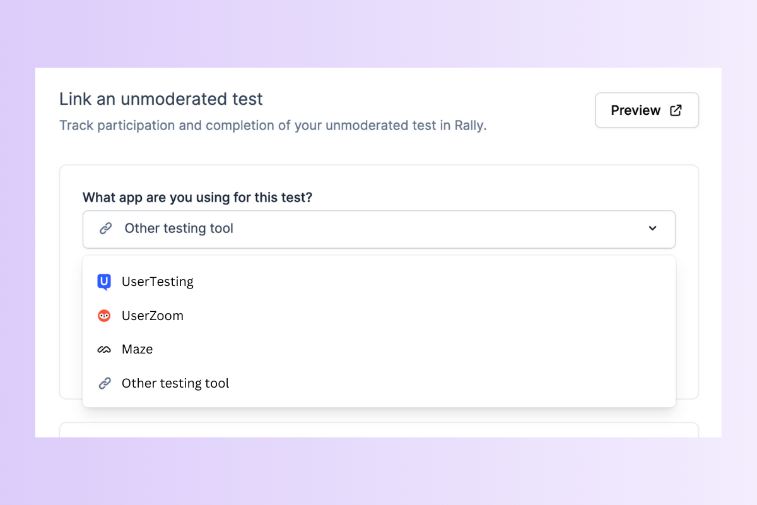Select Other testing tool list entry
This screenshot has width=757, height=505.
click(x=379, y=383)
